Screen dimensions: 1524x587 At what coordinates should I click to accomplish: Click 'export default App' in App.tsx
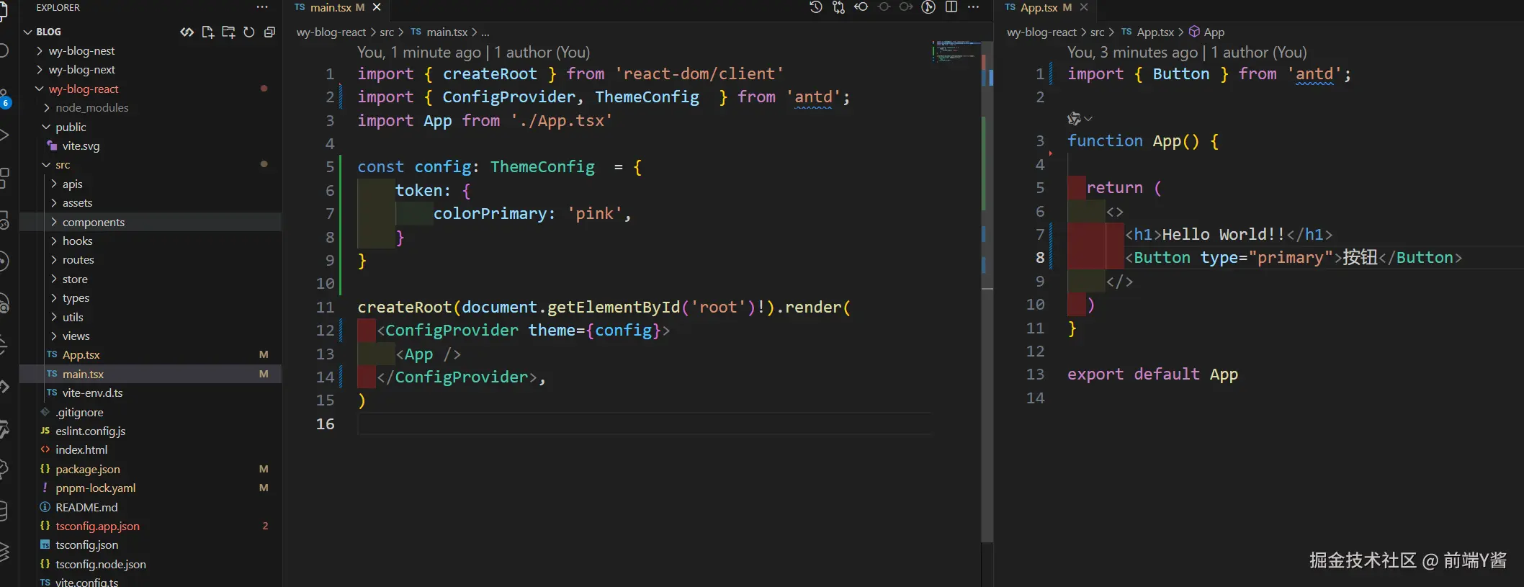pos(1152,375)
